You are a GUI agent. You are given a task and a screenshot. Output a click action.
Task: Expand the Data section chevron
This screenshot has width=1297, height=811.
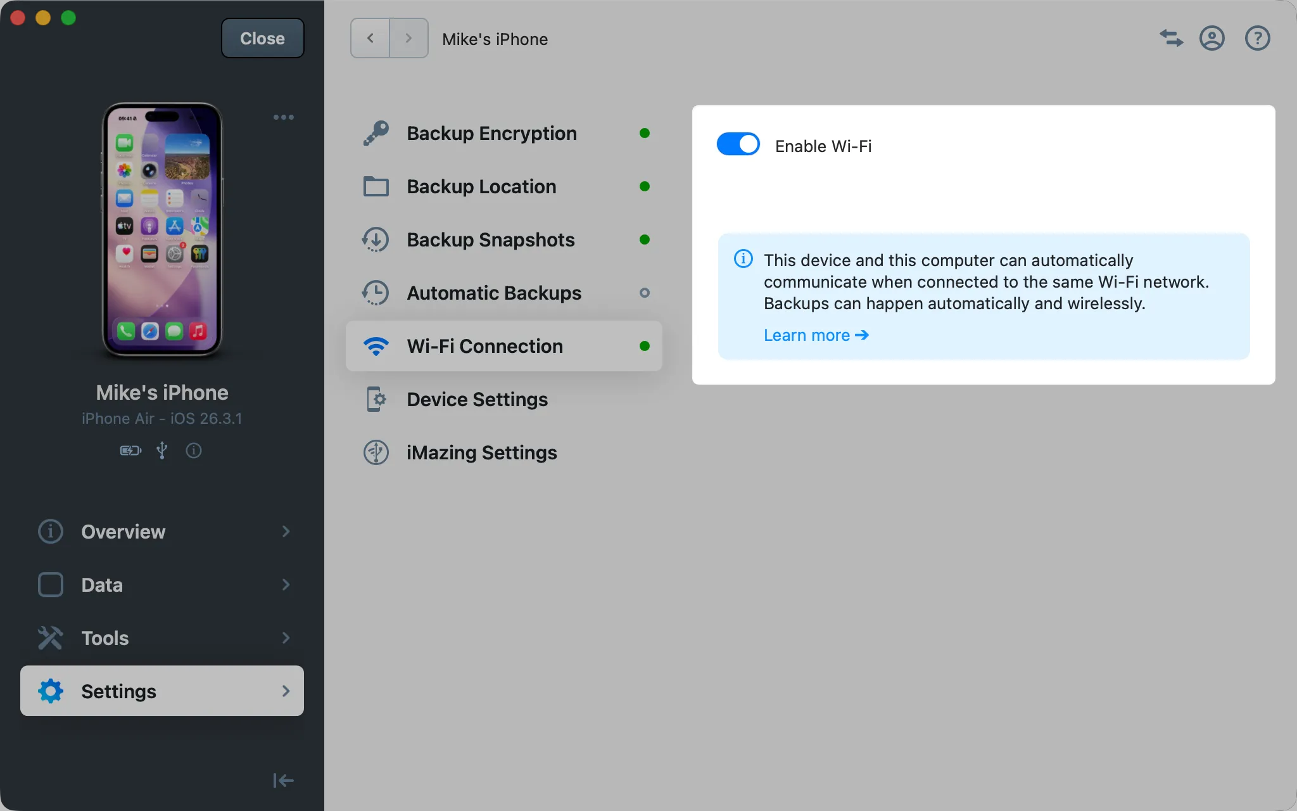pyautogui.click(x=287, y=585)
